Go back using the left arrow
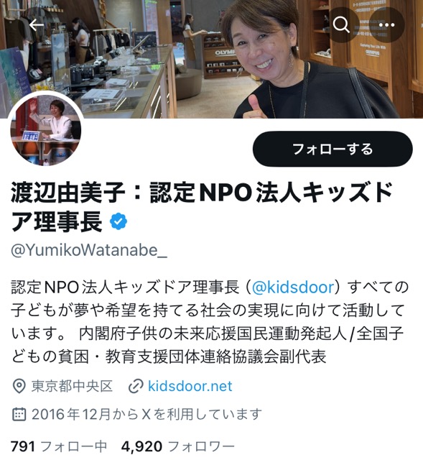 [37, 25]
